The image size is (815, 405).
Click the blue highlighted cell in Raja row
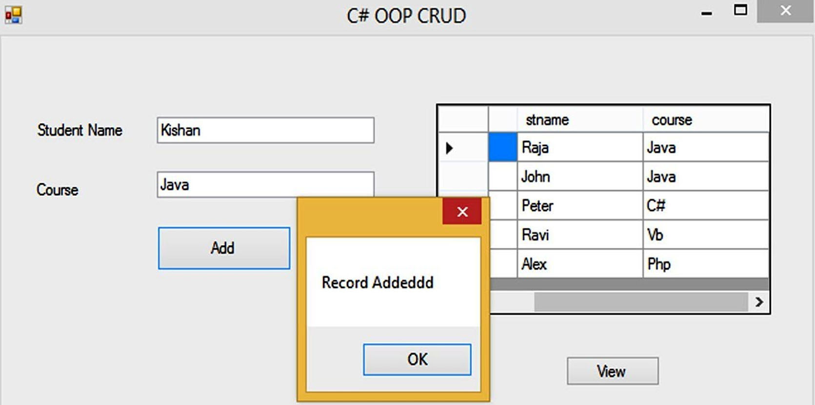click(503, 147)
